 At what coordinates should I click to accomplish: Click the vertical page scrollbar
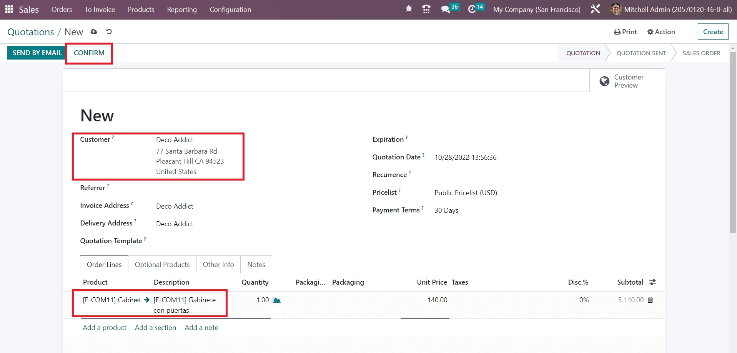point(733,142)
